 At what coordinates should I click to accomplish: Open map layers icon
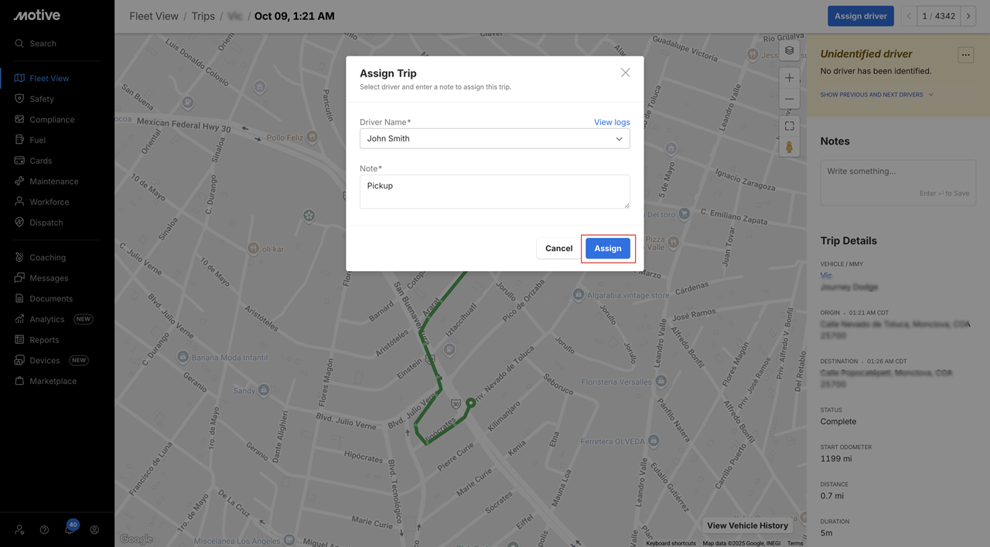789,50
